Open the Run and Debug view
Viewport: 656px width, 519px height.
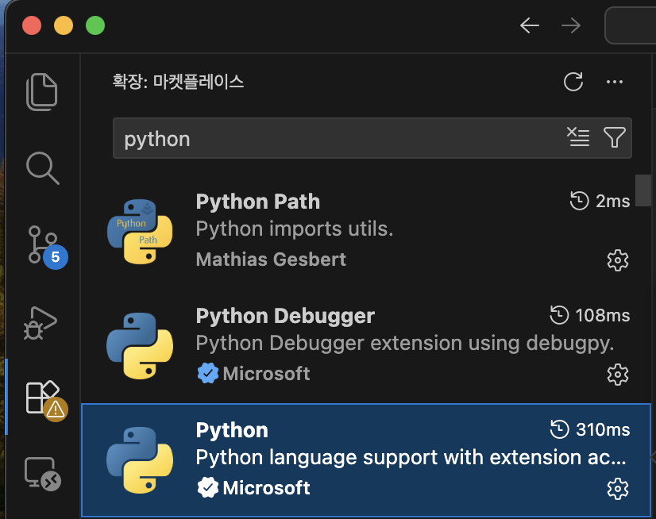[x=43, y=321]
